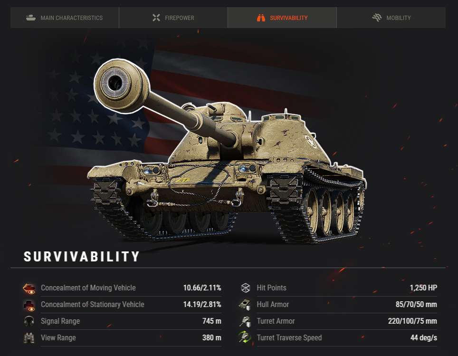Click the Concealment of Moving Vehicle label
Image resolution: width=458 pixels, height=356 pixels.
point(88,288)
